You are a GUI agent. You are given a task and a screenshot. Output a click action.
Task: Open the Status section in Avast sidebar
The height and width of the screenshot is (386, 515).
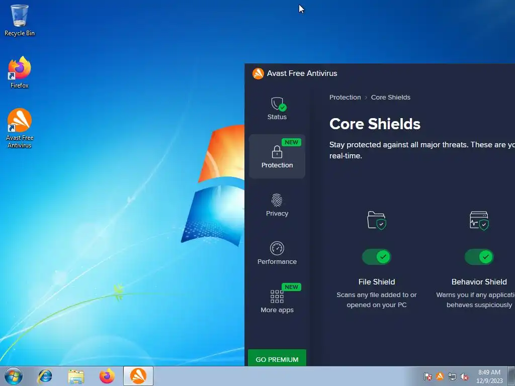point(277,109)
